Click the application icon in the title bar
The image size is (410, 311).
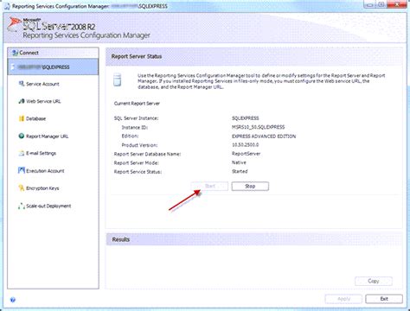tap(8, 6)
